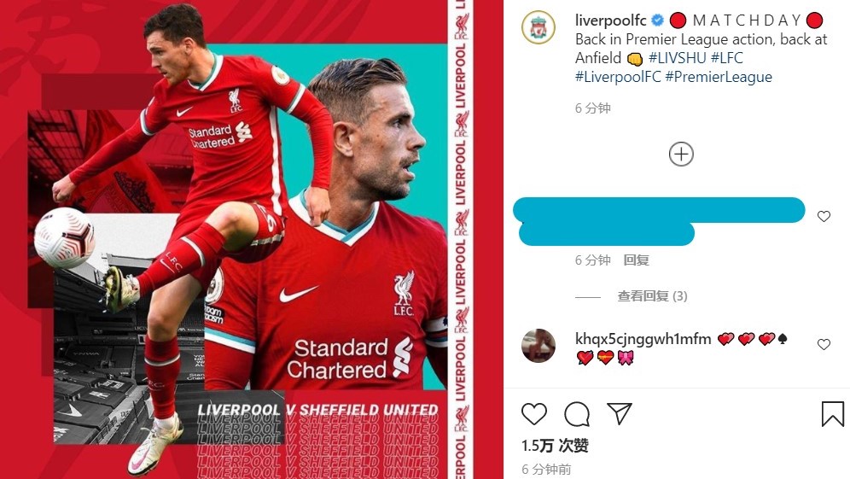Expand the 查看回复 (3) replies
This screenshot has width=850, height=479.
(652, 296)
